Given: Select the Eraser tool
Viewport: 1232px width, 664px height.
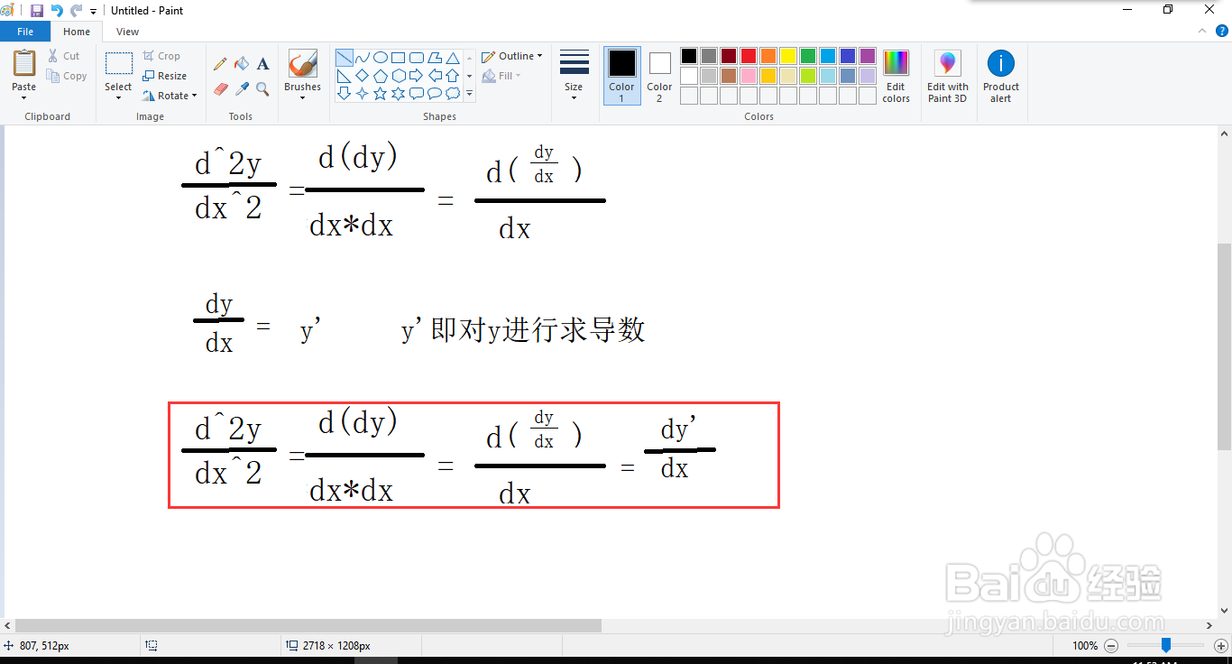Looking at the screenshot, I should (x=220, y=88).
